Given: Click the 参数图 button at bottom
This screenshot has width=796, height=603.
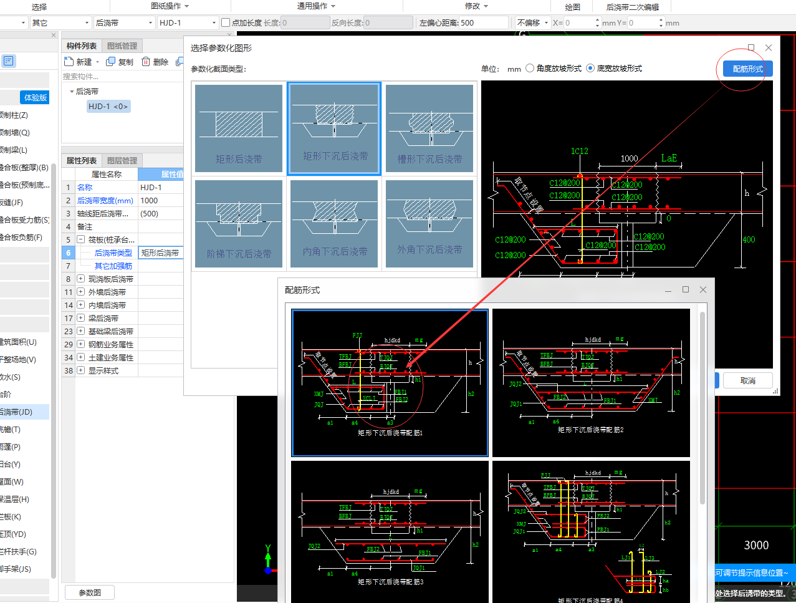Looking at the screenshot, I should (90, 592).
